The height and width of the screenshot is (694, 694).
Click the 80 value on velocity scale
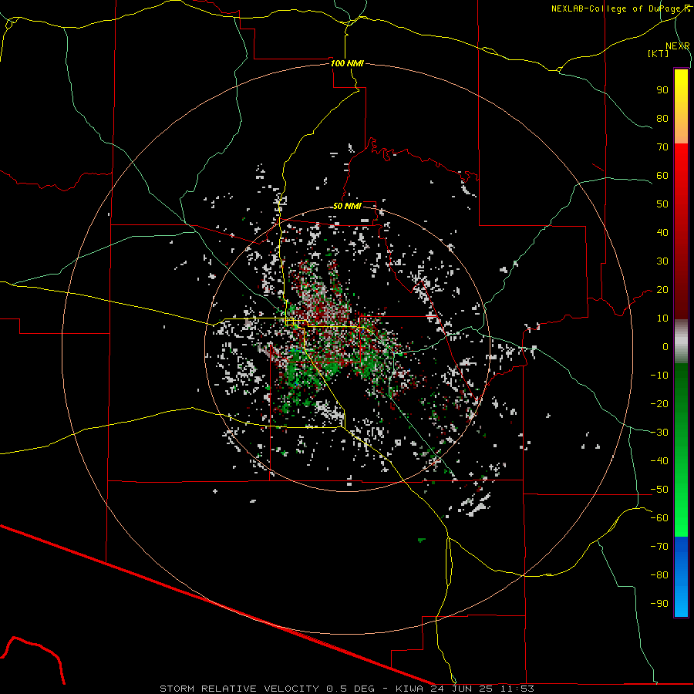(662, 118)
